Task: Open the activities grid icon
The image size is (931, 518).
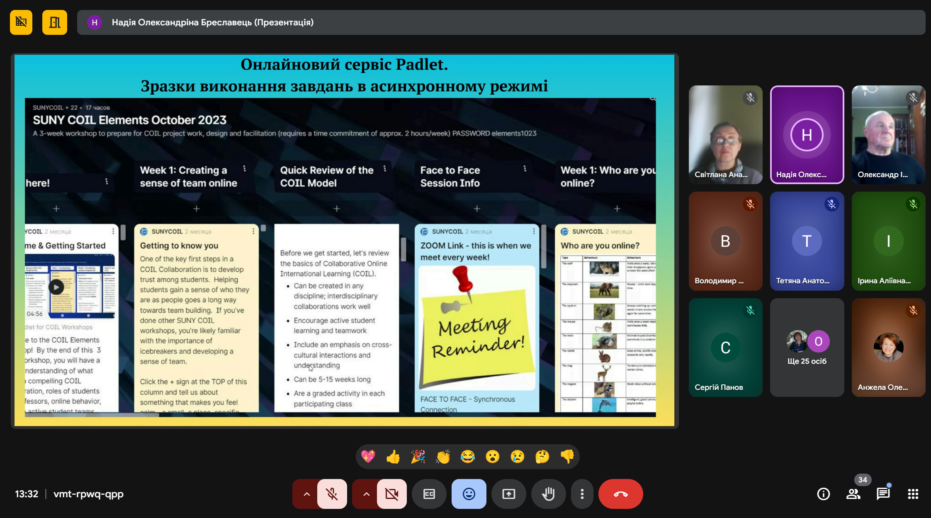Action: (x=913, y=494)
